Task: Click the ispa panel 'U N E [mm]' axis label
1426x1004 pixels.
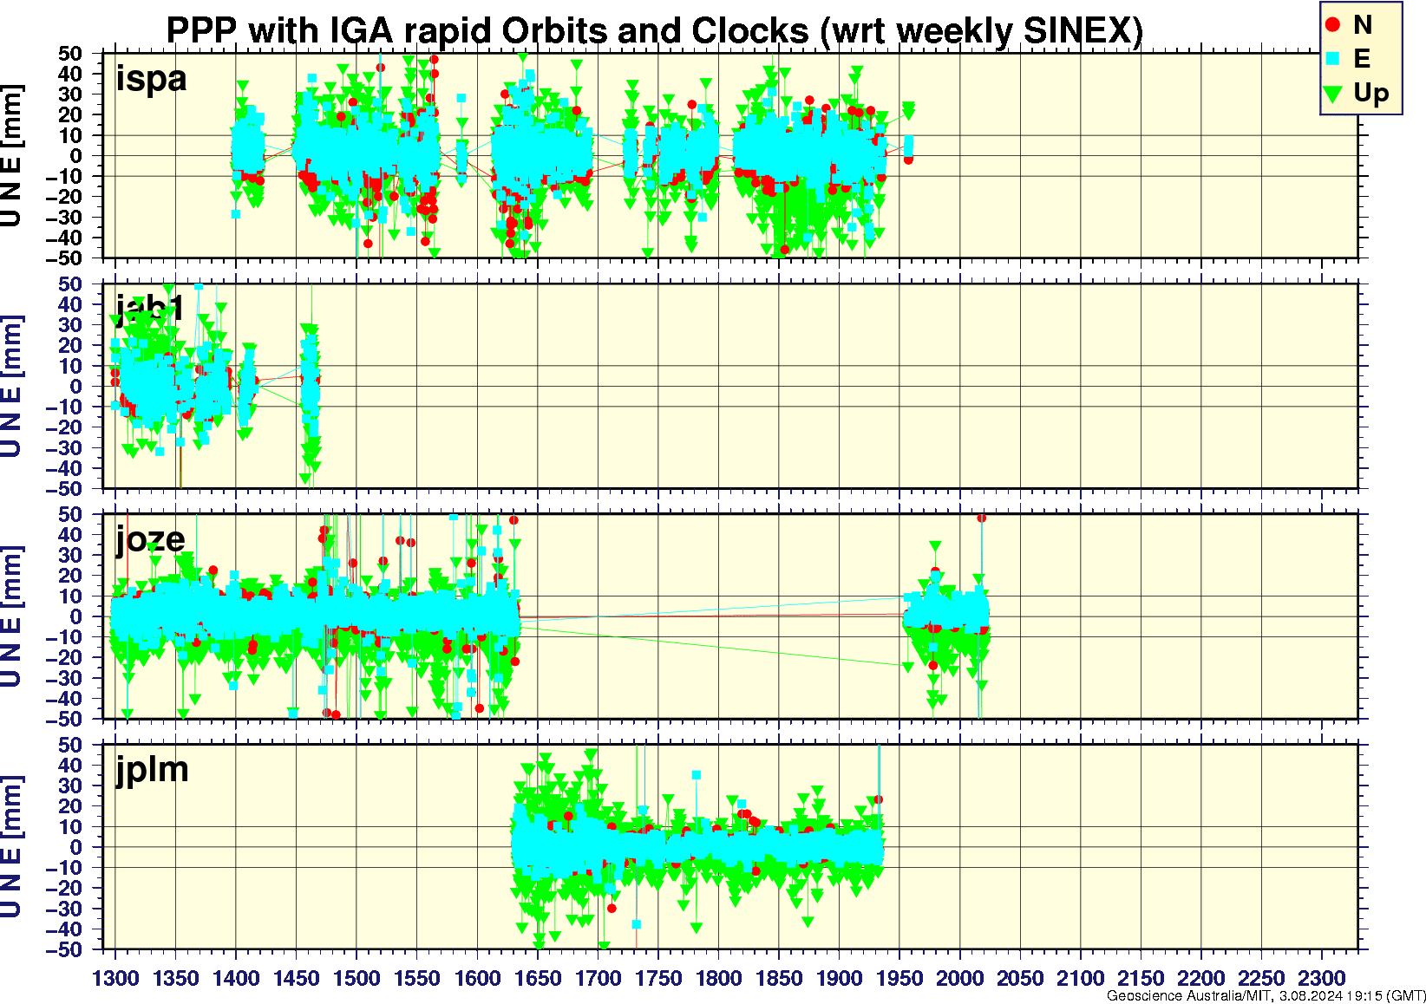Action: pos(11,156)
